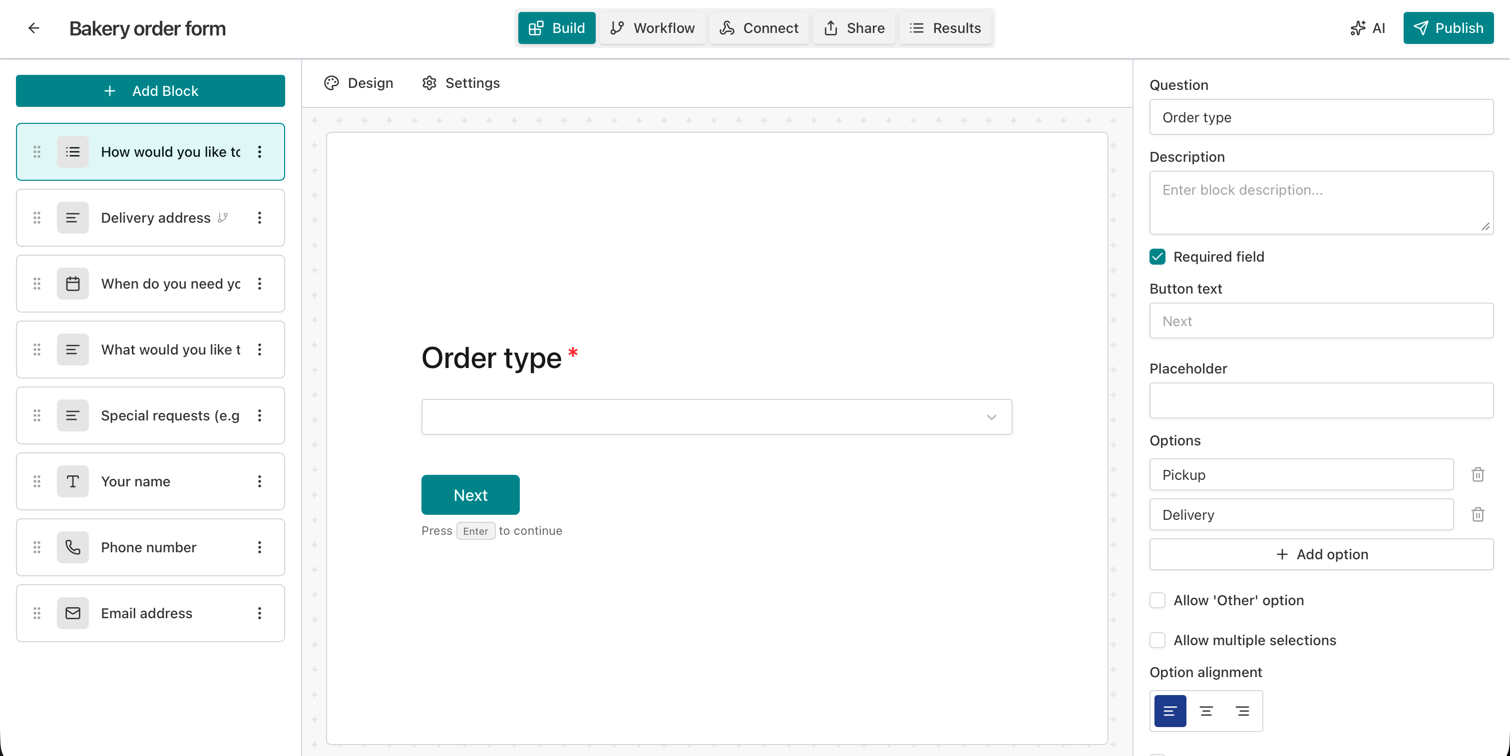Open the Design tab
This screenshot has height=756, width=1510.
click(x=358, y=82)
